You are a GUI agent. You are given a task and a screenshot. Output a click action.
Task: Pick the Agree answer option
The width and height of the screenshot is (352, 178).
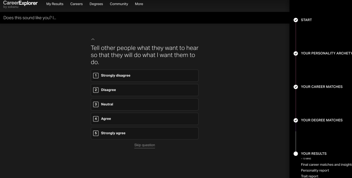pos(144,119)
